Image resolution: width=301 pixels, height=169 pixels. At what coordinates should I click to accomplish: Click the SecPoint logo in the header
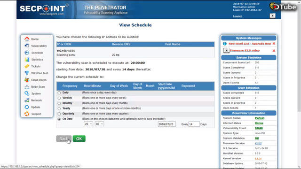[44, 9]
